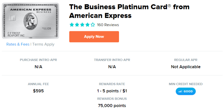The height and width of the screenshot is (111, 224).
Task: Click the 75,000 points rewards bonus
Action: coord(112,106)
